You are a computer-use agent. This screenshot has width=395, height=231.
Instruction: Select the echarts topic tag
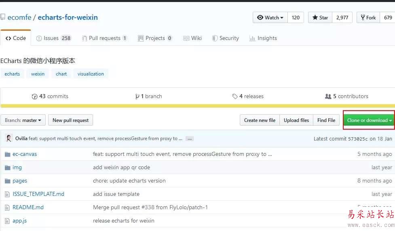coord(12,74)
